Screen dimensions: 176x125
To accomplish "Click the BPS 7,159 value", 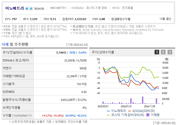I will point(30,19).
